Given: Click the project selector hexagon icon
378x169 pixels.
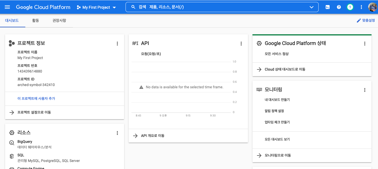Looking at the screenshot, I should 79,7.
